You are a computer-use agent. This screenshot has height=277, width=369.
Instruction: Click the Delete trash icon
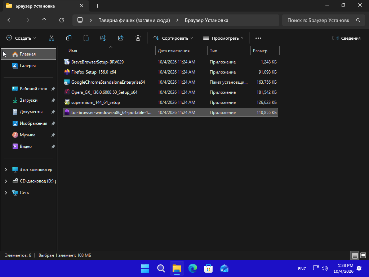click(x=138, y=38)
